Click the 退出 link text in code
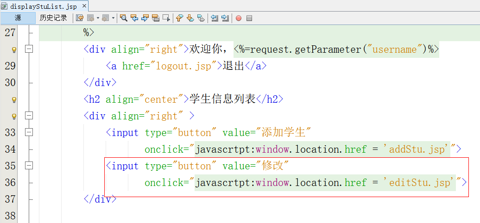480x223 pixels. (x=233, y=66)
